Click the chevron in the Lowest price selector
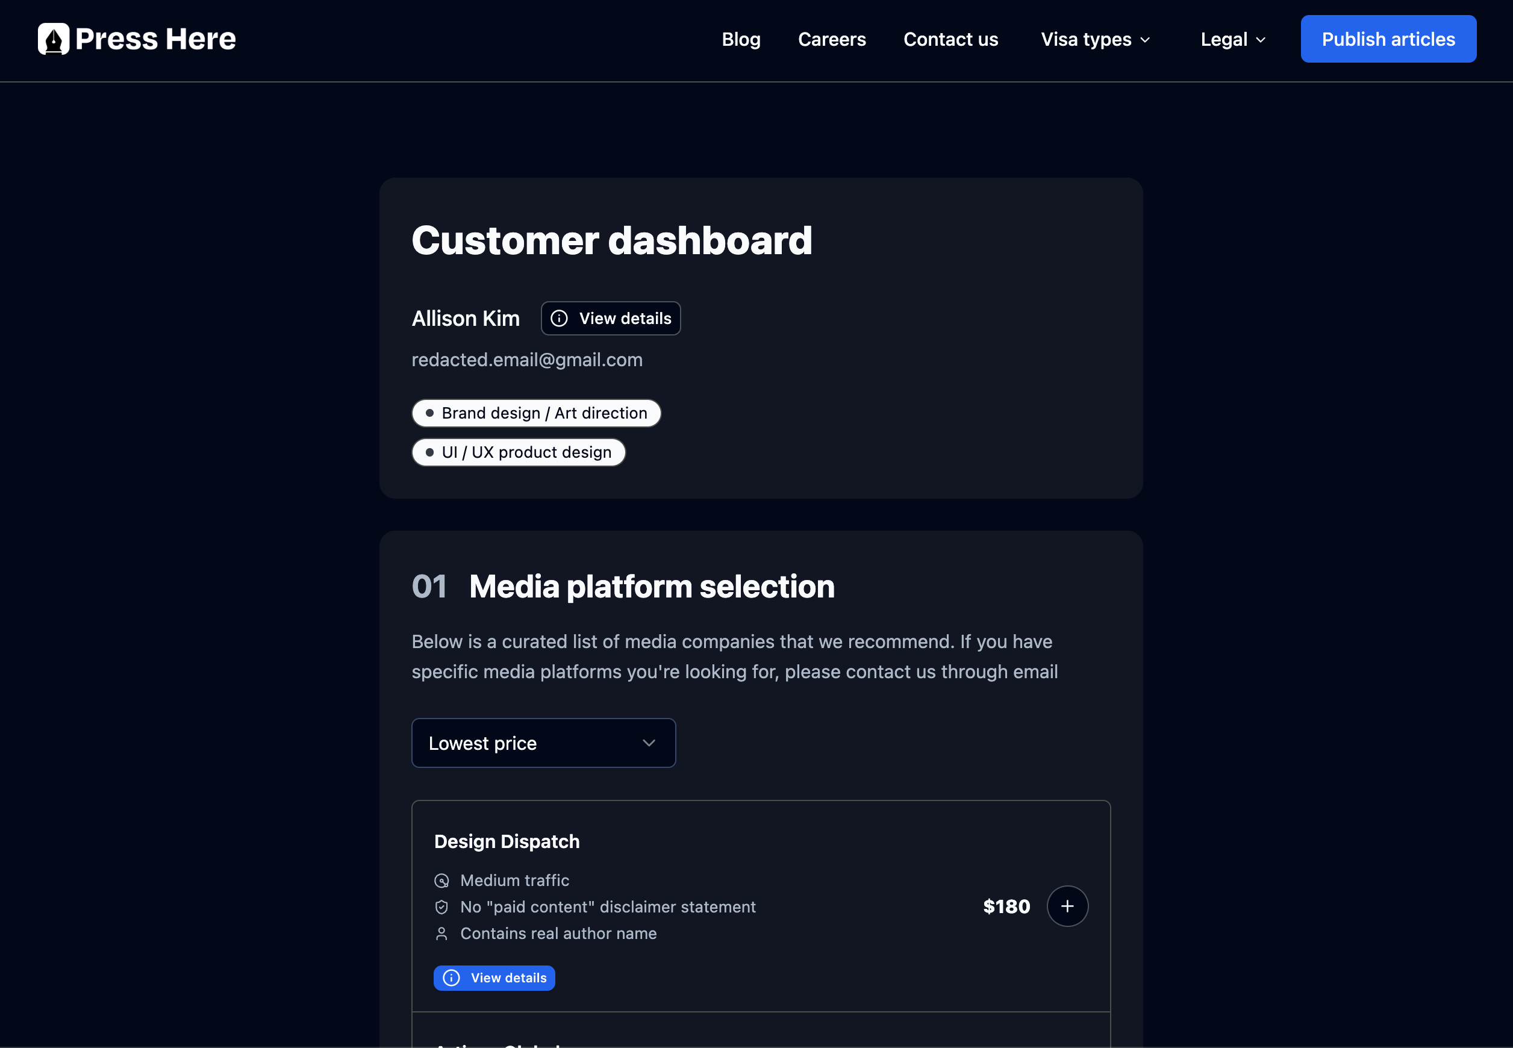This screenshot has width=1513, height=1048. click(x=649, y=743)
